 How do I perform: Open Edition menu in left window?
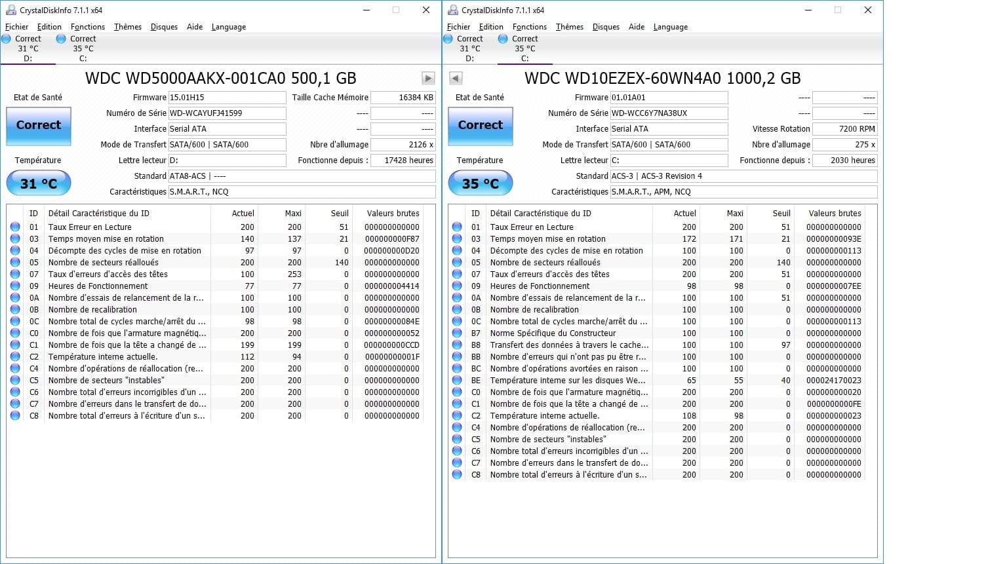pyautogui.click(x=49, y=27)
